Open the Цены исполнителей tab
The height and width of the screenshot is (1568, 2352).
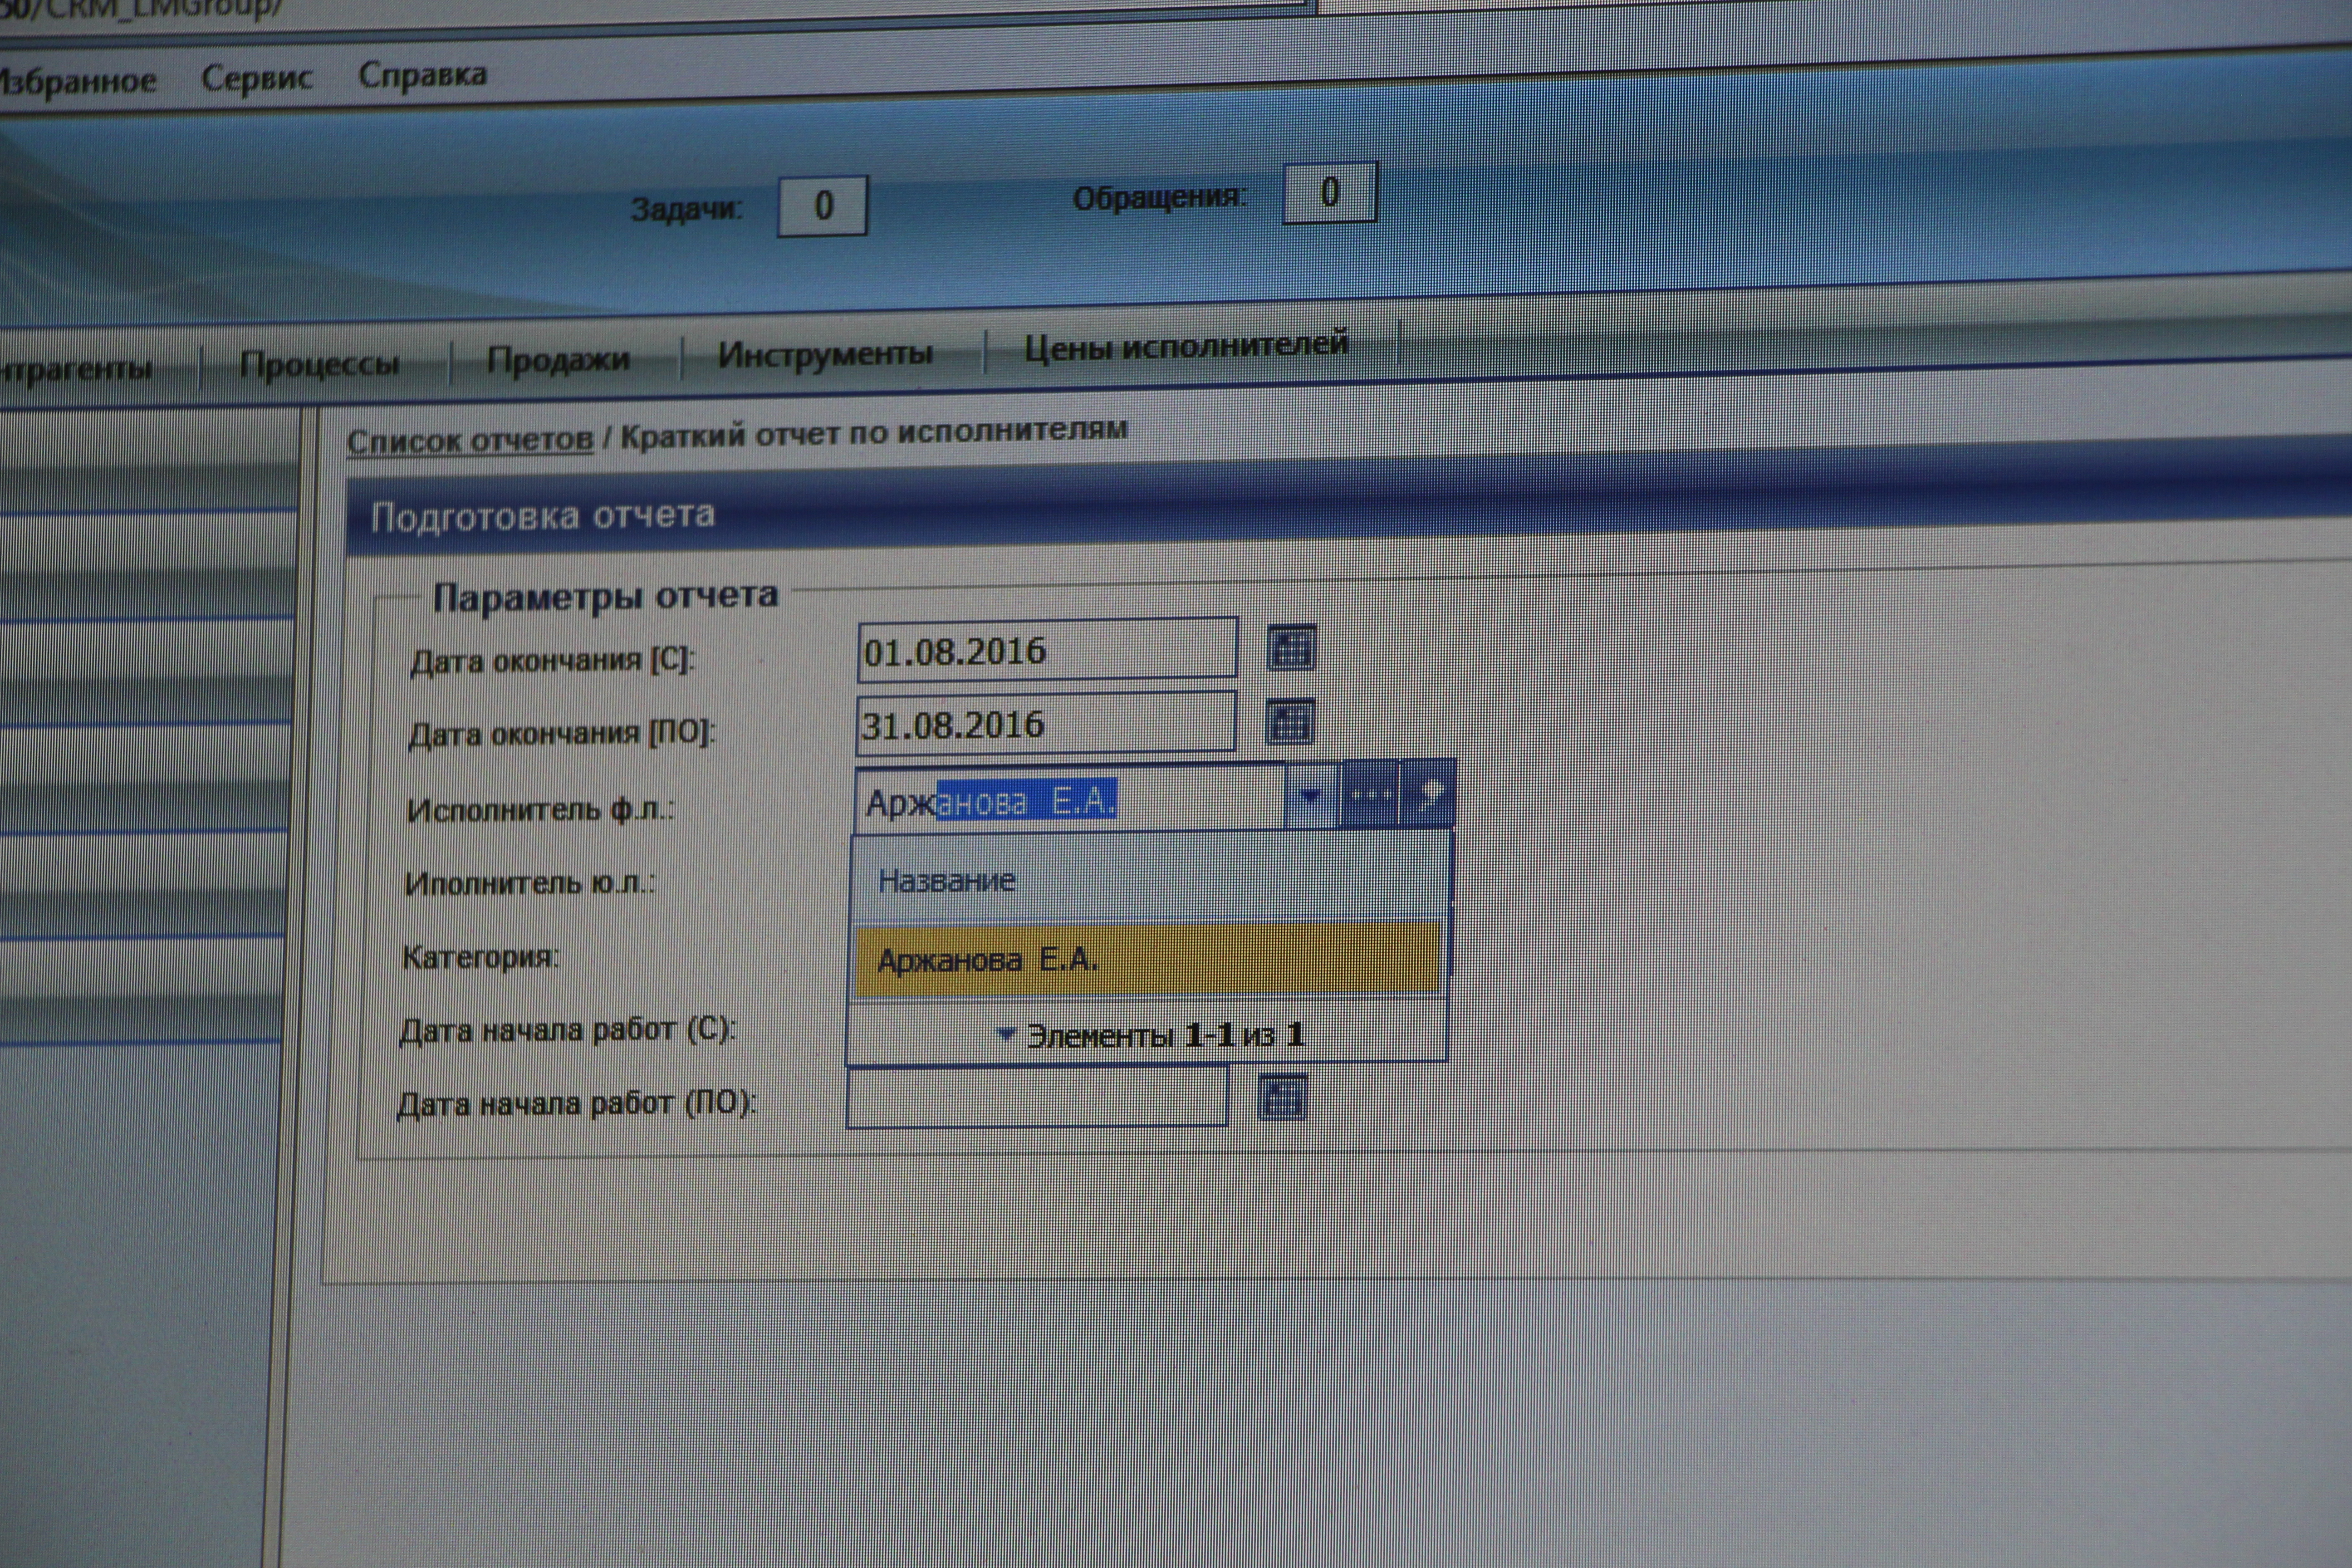1186,346
